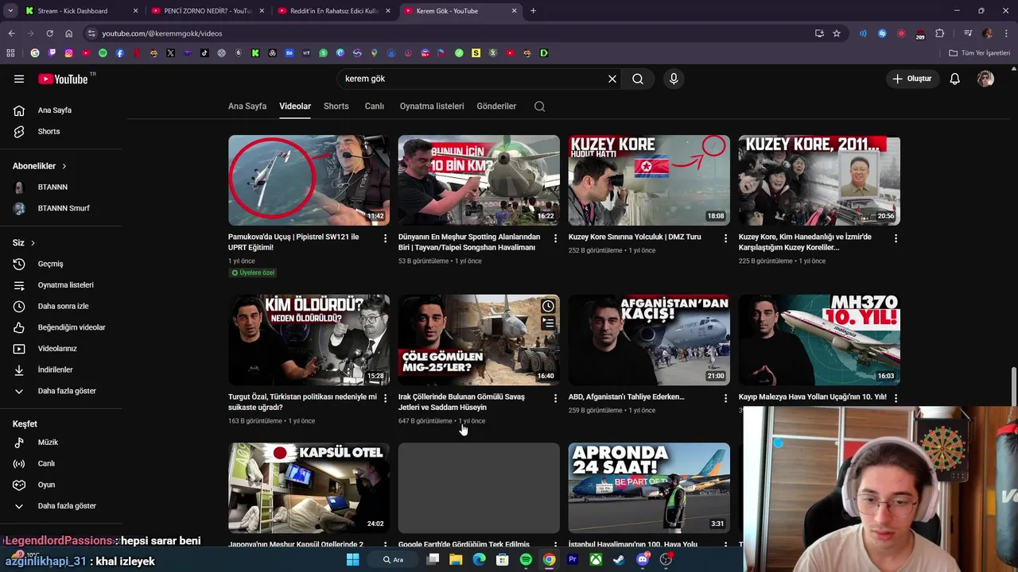Viewport: 1018px width, 572px height.
Task: Open options for Irak Çöllerinde video
Action: click(x=555, y=398)
